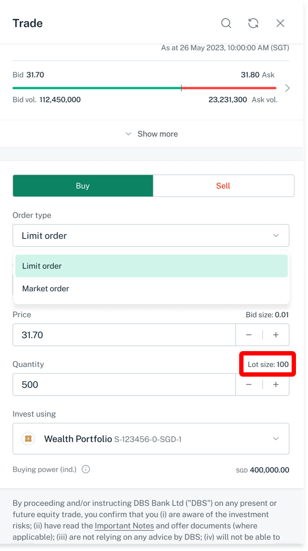The image size is (308, 551).
Task: Click the bid/ask volume bar
Action: (144, 88)
